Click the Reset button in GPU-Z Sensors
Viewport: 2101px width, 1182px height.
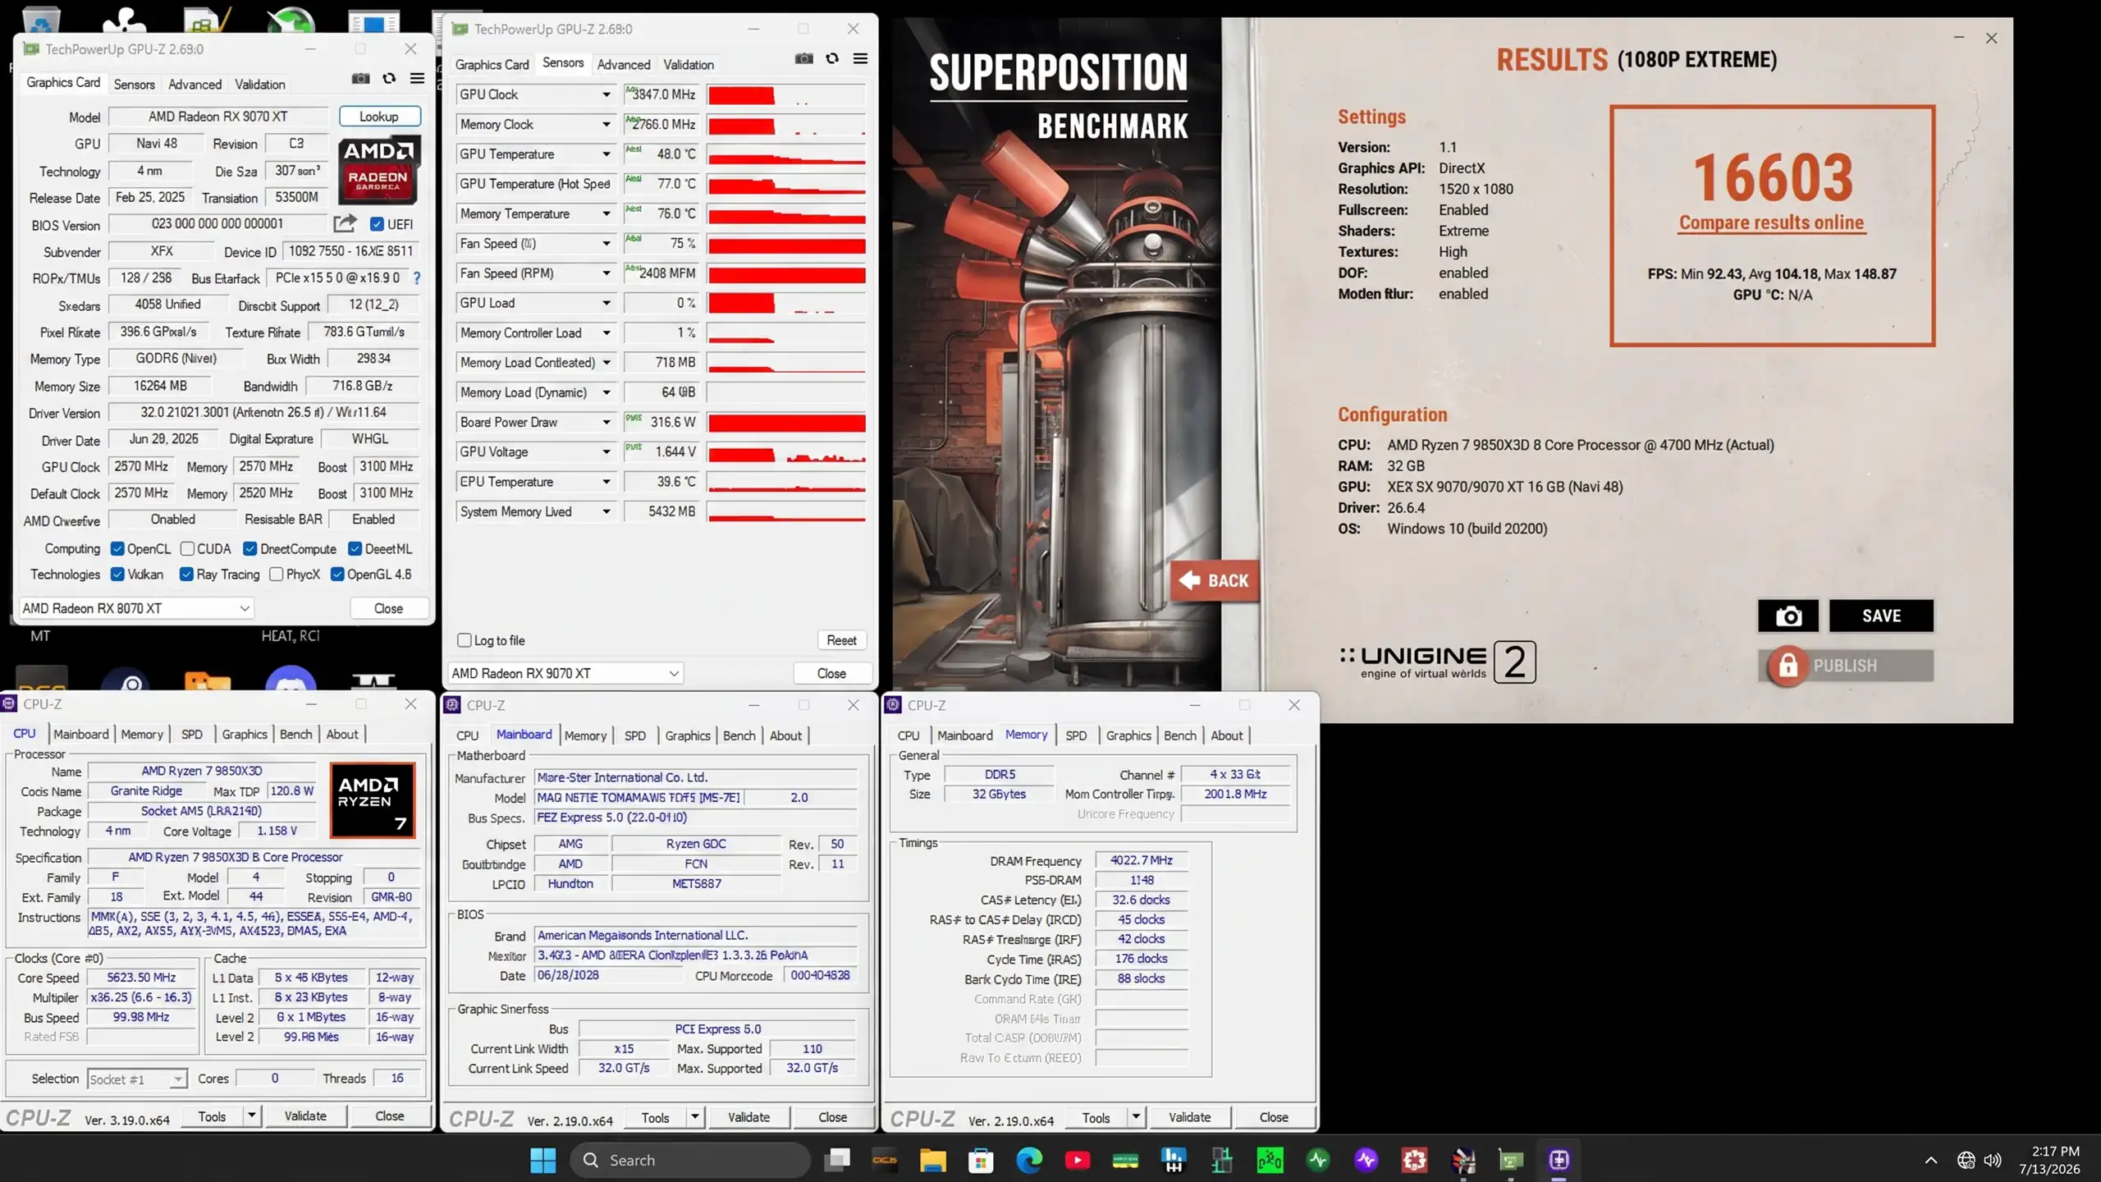[x=841, y=640]
